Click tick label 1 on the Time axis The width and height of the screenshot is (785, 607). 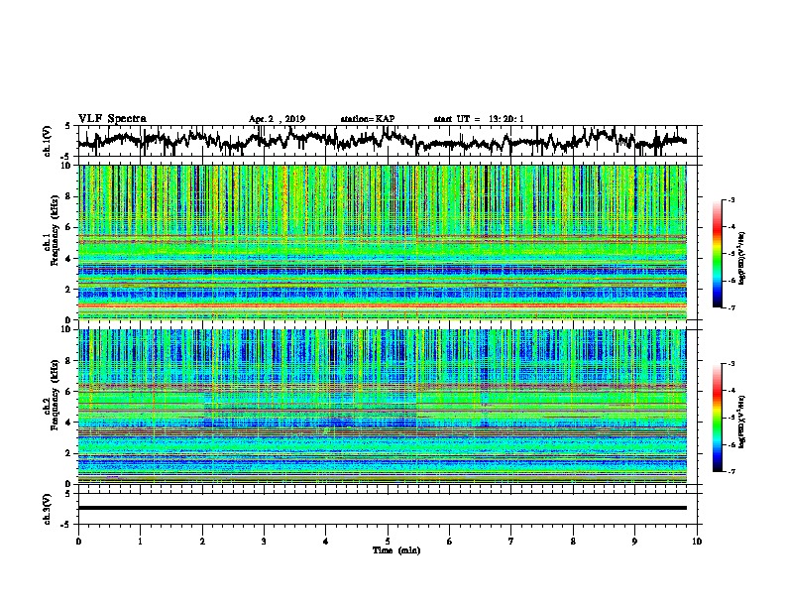click(140, 542)
